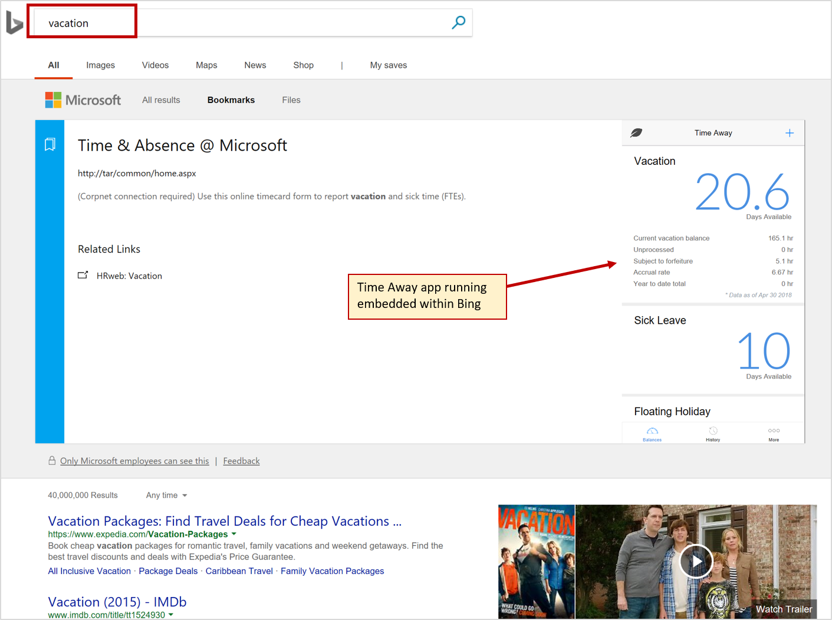Open the Any time filter dropdown

coord(166,495)
